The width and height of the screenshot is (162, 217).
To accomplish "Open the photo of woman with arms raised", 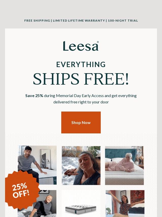I will tap(125, 204).
